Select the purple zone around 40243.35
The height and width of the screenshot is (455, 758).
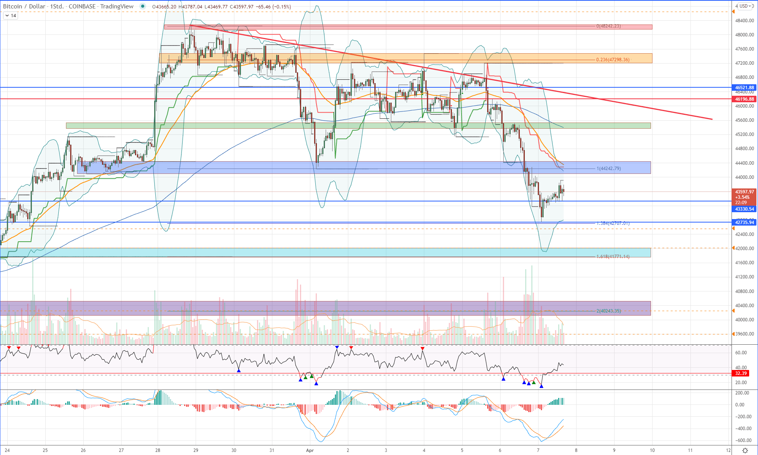click(325, 308)
